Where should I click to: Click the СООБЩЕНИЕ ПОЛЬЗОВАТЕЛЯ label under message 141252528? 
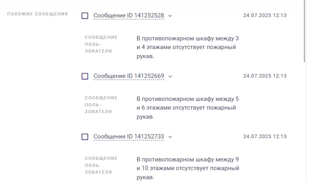click(101, 44)
